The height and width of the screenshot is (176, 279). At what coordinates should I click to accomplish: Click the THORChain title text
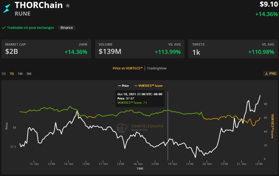coord(39,5)
